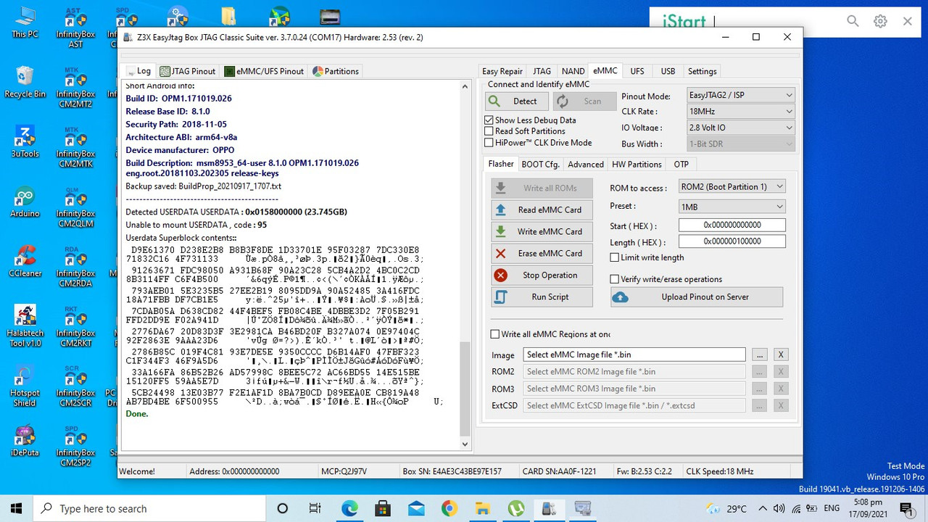The height and width of the screenshot is (522, 928).
Task: Open iDePuta desktop icon
Action: [x=25, y=439]
